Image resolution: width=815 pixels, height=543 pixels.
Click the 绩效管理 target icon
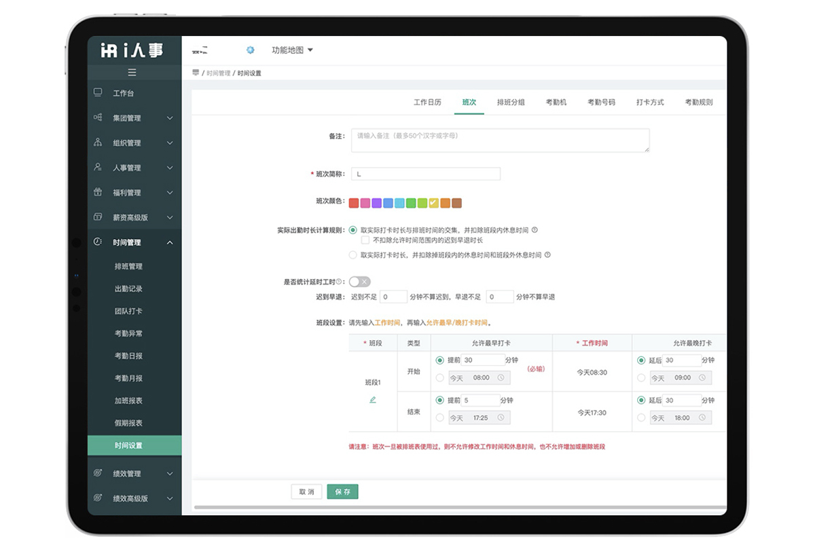[98, 473]
